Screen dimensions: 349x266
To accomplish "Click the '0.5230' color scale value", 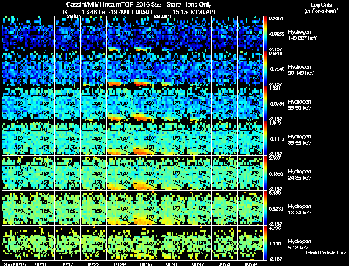I will (x=276, y=209).
